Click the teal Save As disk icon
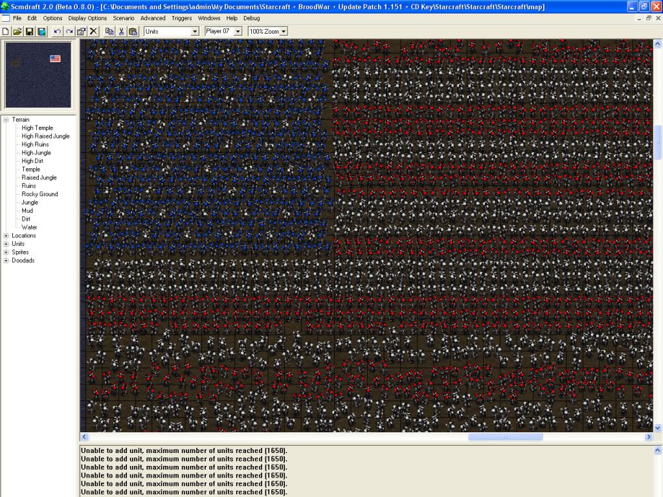 (x=41, y=31)
